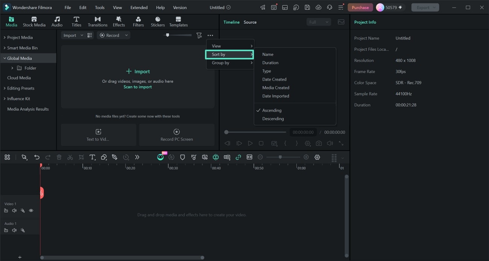Open the Titles tab

point(76,22)
